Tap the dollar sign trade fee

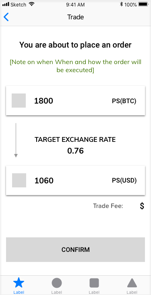tap(142, 206)
